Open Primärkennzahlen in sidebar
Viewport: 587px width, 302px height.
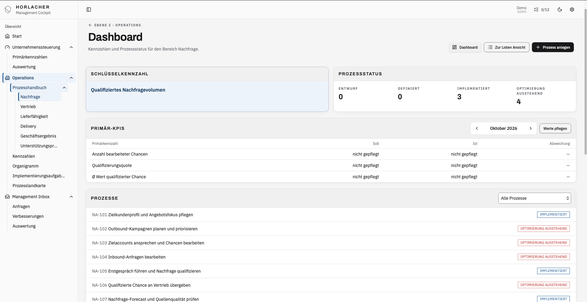[x=30, y=57]
